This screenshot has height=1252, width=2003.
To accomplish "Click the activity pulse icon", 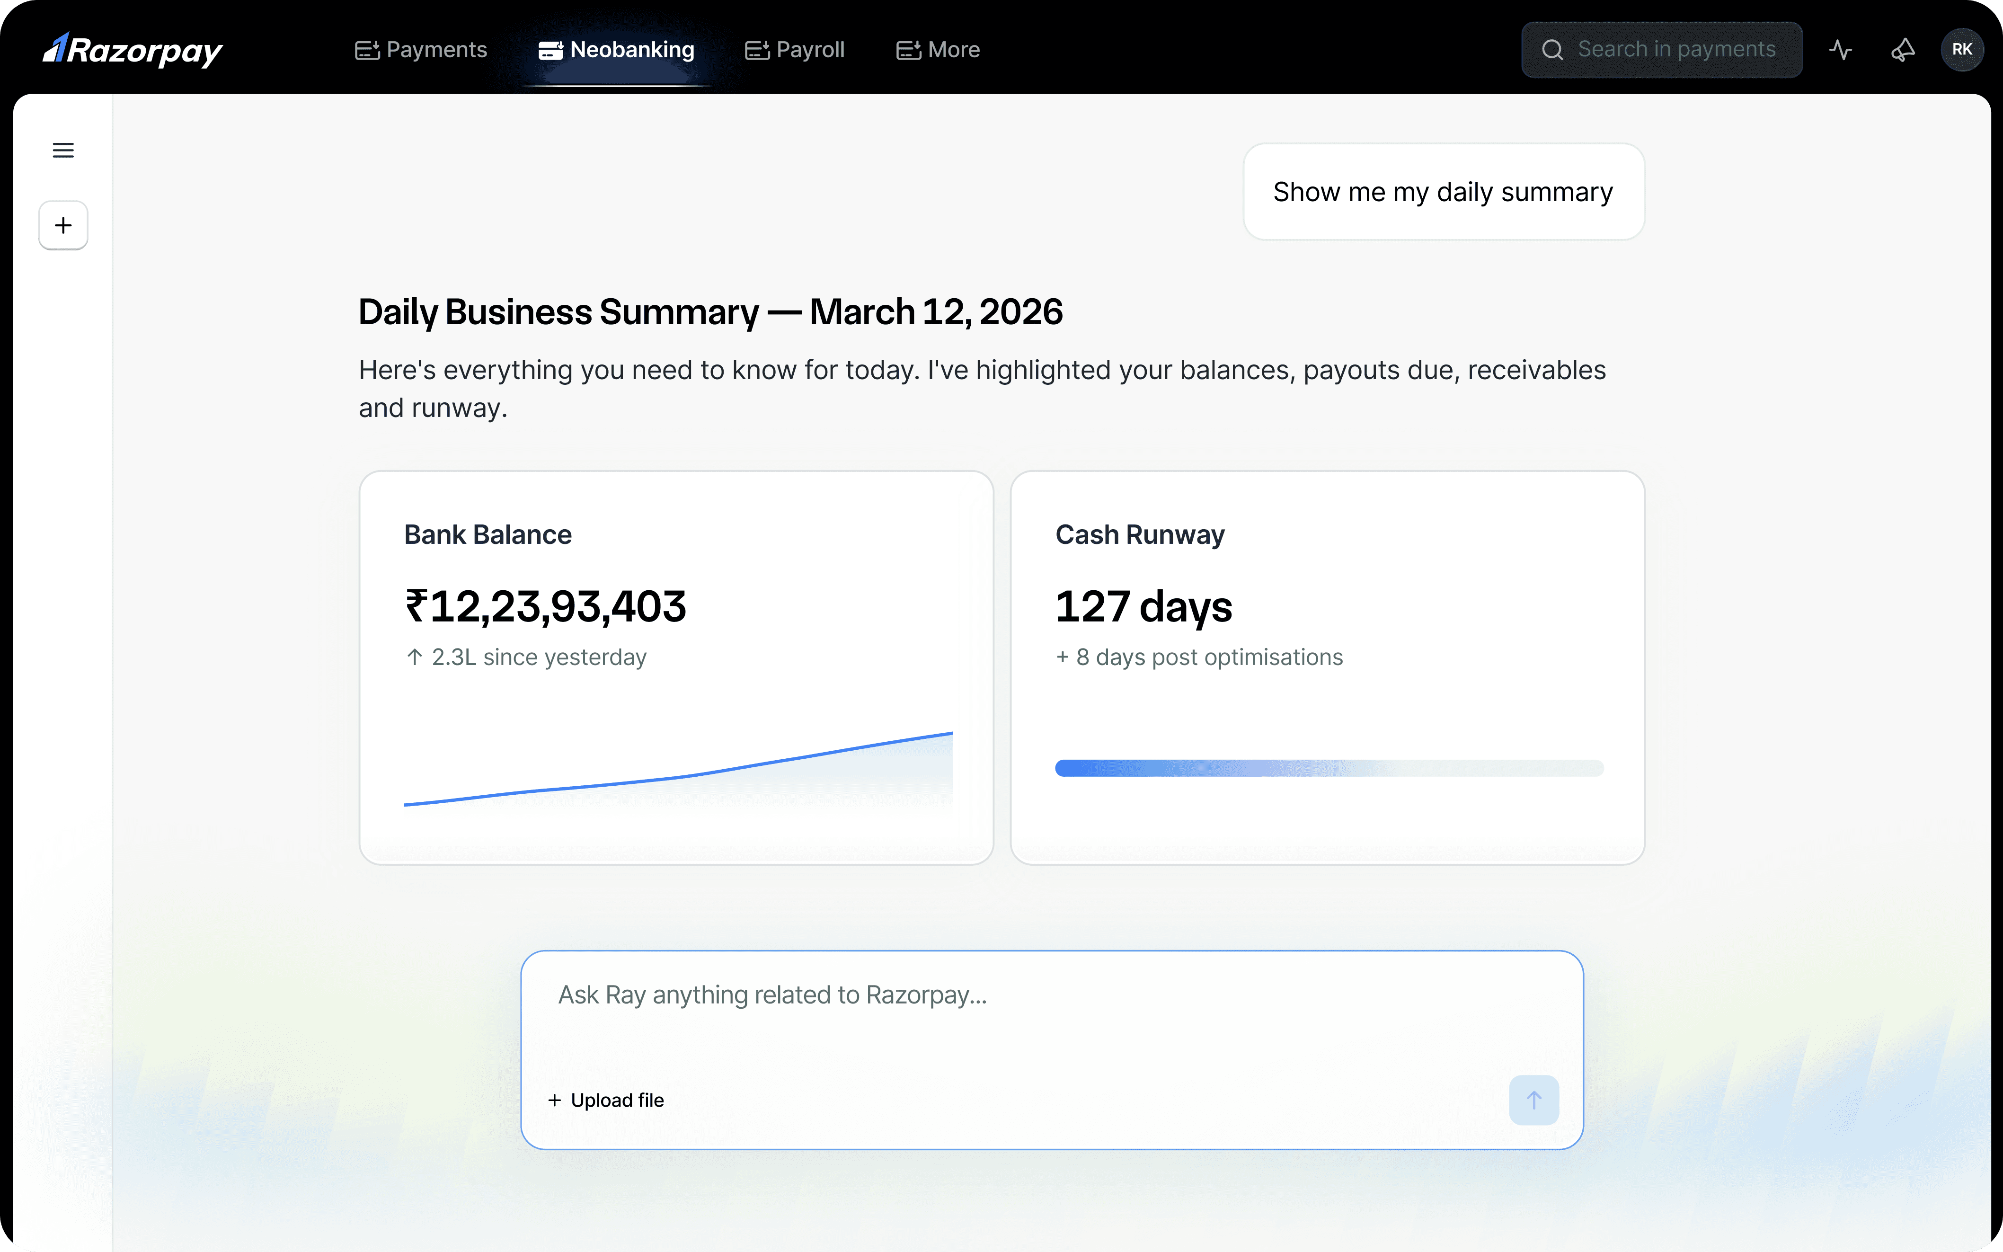I will pos(1840,50).
